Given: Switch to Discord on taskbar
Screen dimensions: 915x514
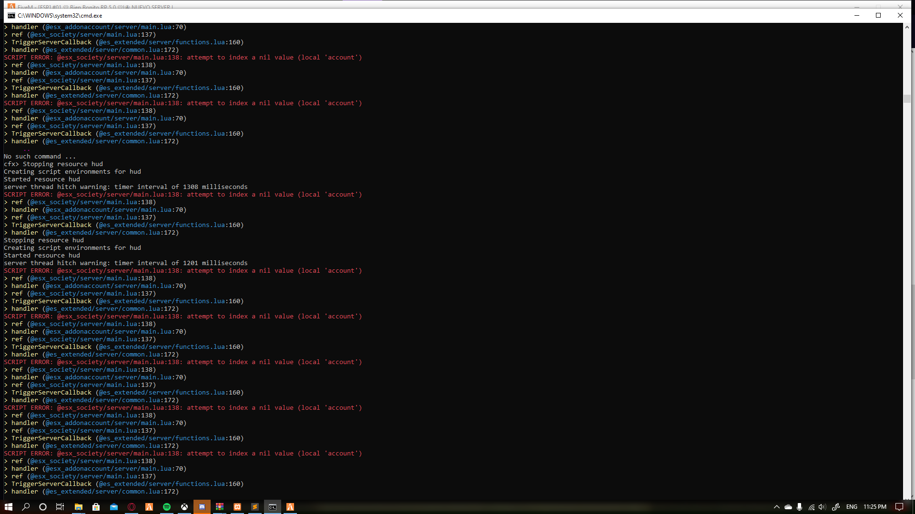Looking at the screenshot, I should [202, 507].
